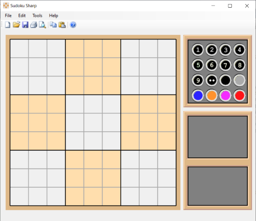Viewport: 256px width, 221px height.
Task: Select the number 5 button
Action: pyautogui.click(x=198, y=65)
